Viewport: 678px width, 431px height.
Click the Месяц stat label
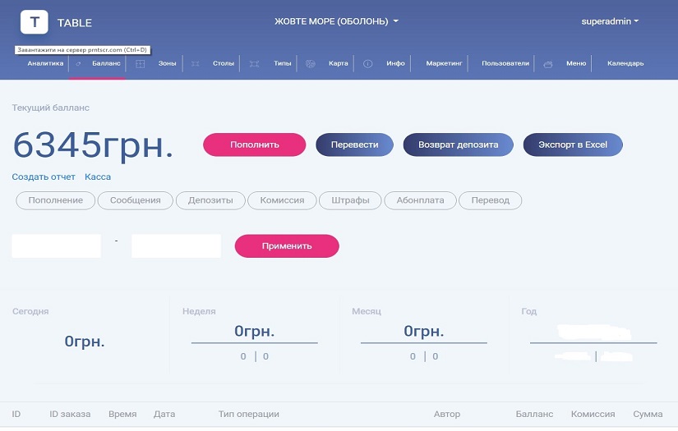click(367, 311)
